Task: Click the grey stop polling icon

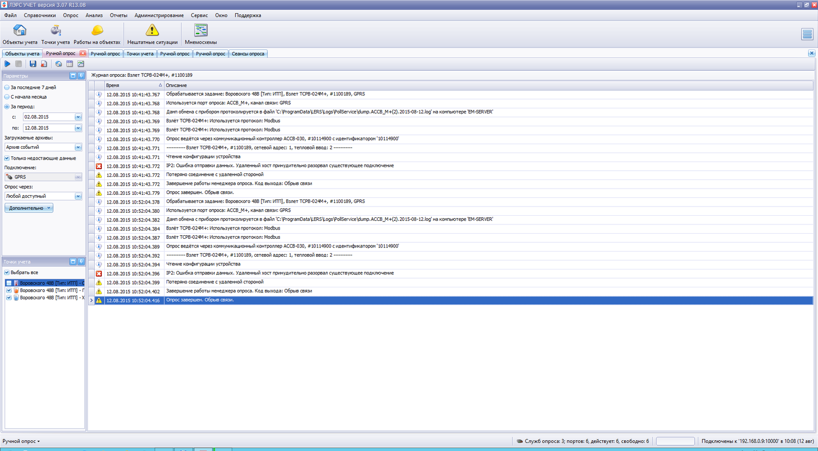Action: (18, 64)
